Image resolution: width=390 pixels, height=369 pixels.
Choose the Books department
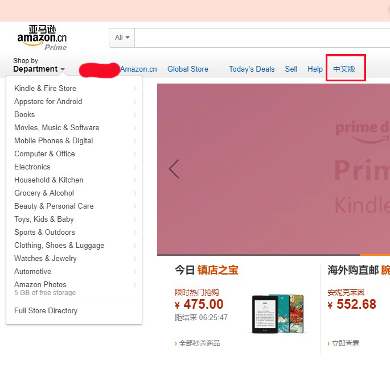tap(24, 114)
